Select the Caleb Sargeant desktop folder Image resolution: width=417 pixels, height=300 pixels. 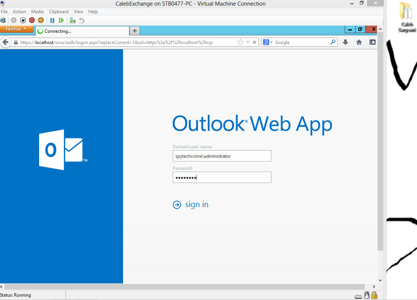click(407, 17)
